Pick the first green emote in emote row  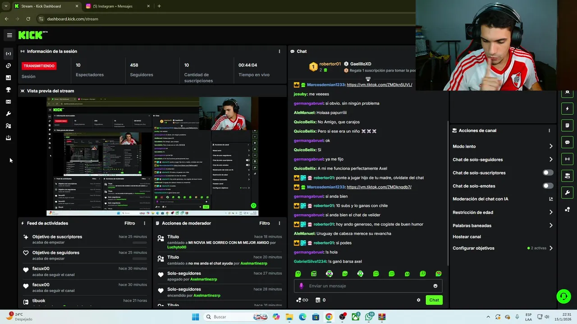(298, 274)
